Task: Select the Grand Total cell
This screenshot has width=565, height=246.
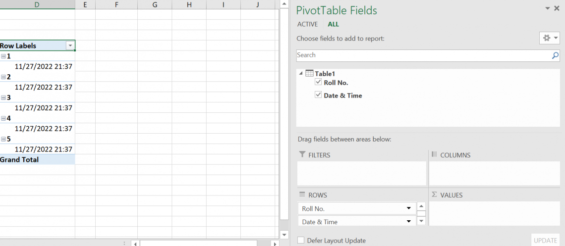Action: (x=37, y=160)
